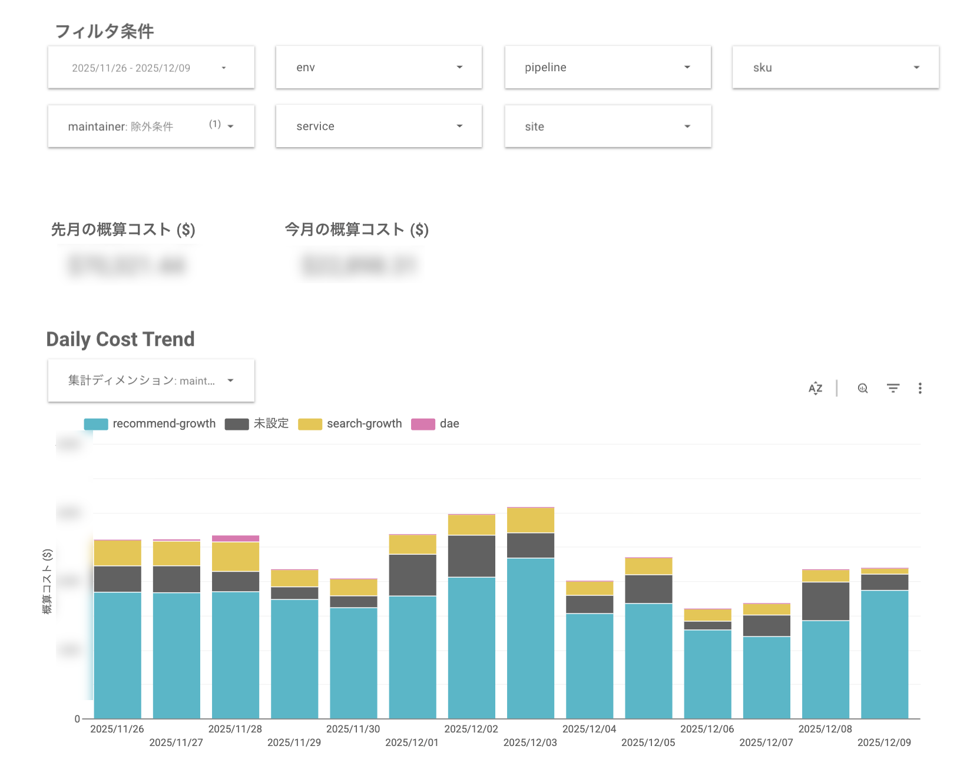
Task: Click the recommend-growth legend color box
Action: 96,423
